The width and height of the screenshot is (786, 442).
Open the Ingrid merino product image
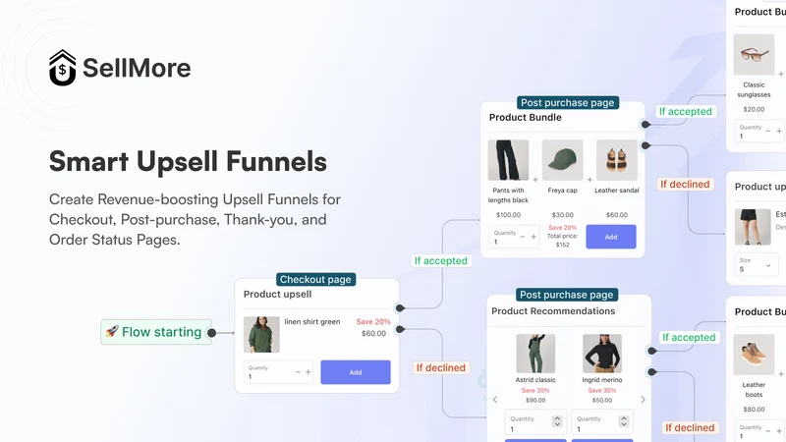pyautogui.click(x=602, y=354)
